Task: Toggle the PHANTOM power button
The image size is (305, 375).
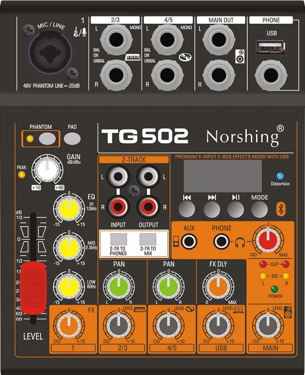Action: (x=47, y=139)
